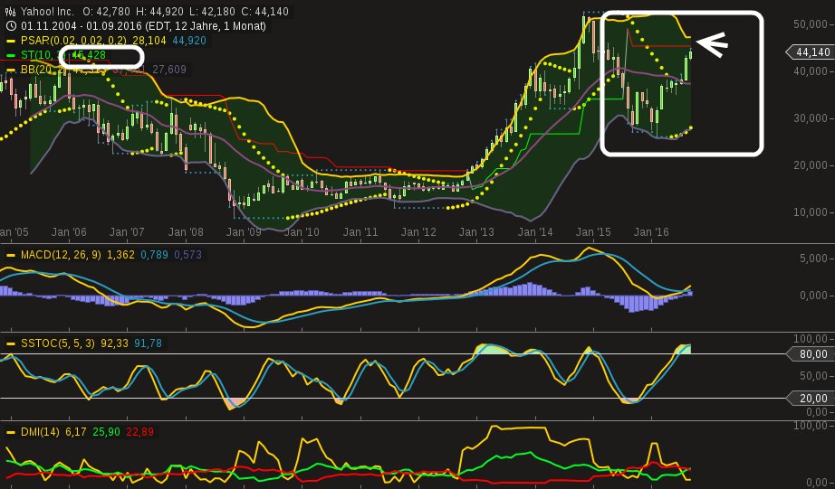This screenshot has width=835, height=489.
Task: Open the MACD(12, 26, 9) indicator settings
Action: point(61,255)
